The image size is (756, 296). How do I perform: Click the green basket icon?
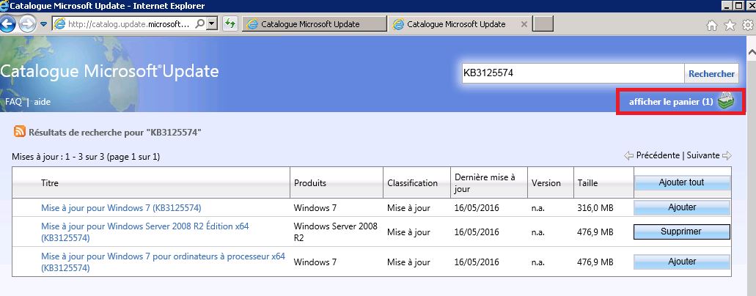727,101
